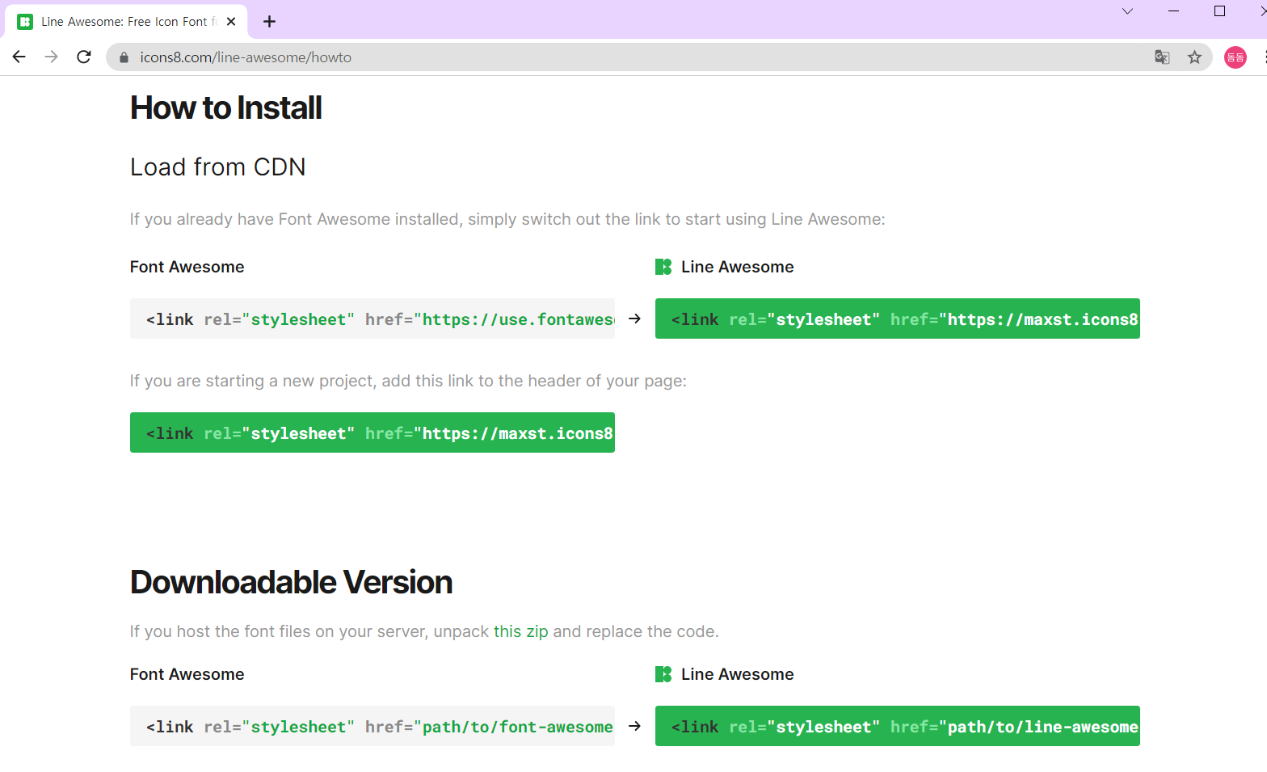The height and width of the screenshot is (772, 1267).
Task: Click the lock icon in address bar
Action: pos(124,57)
